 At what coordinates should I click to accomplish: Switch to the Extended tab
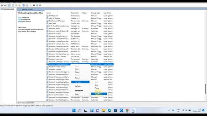[x=21, y=103]
